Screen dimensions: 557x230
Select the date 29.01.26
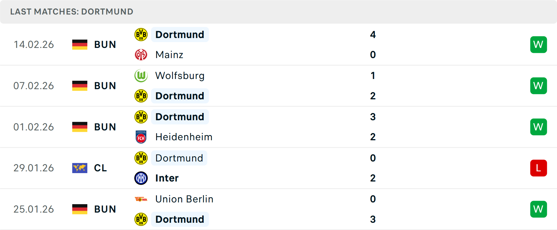point(34,168)
